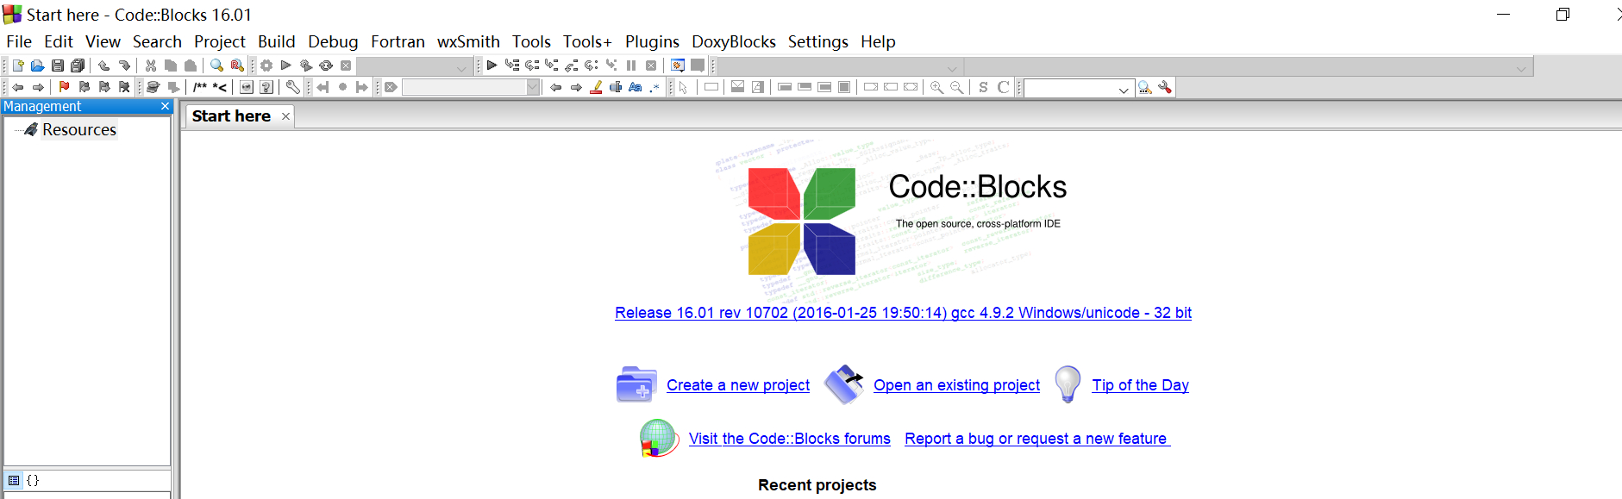The image size is (1622, 499).
Task: Open the Settings menu
Action: 817,41
